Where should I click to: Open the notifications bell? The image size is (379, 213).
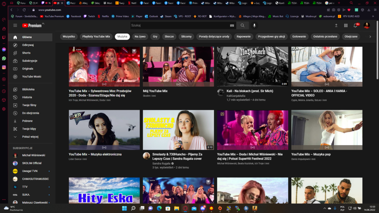pyautogui.click(x=356, y=25)
